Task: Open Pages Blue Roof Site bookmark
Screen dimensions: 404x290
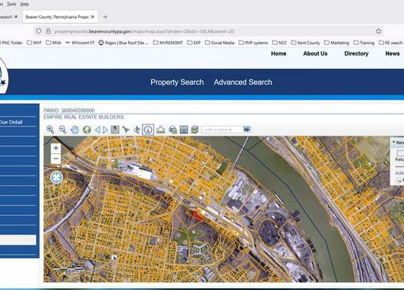Action: tap(124, 43)
